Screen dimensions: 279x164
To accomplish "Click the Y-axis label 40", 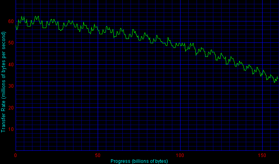I will (11, 65).
